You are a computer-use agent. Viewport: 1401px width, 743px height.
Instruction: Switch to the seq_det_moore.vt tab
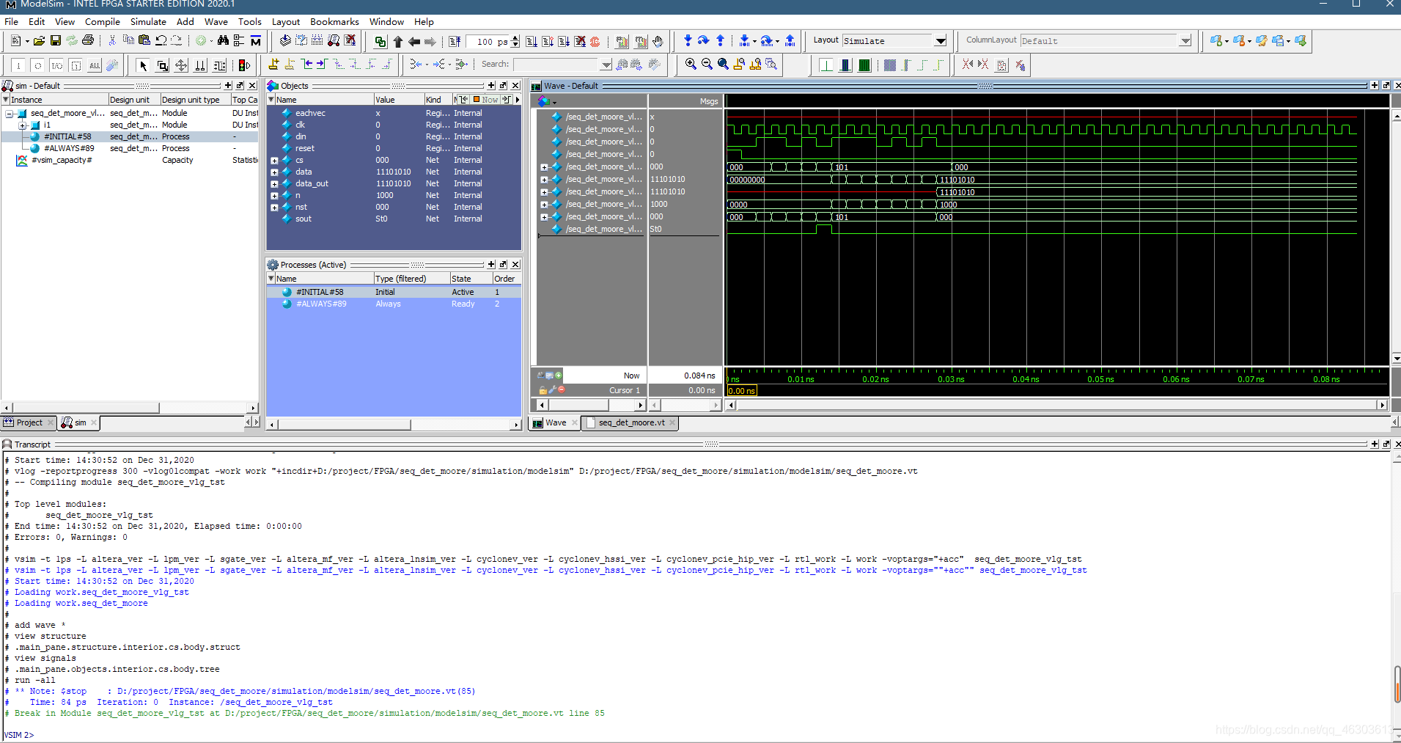631,422
